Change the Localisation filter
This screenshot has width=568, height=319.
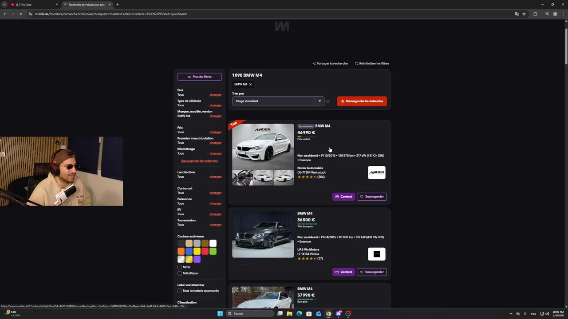pyautogui.click(x=215, y=177)
